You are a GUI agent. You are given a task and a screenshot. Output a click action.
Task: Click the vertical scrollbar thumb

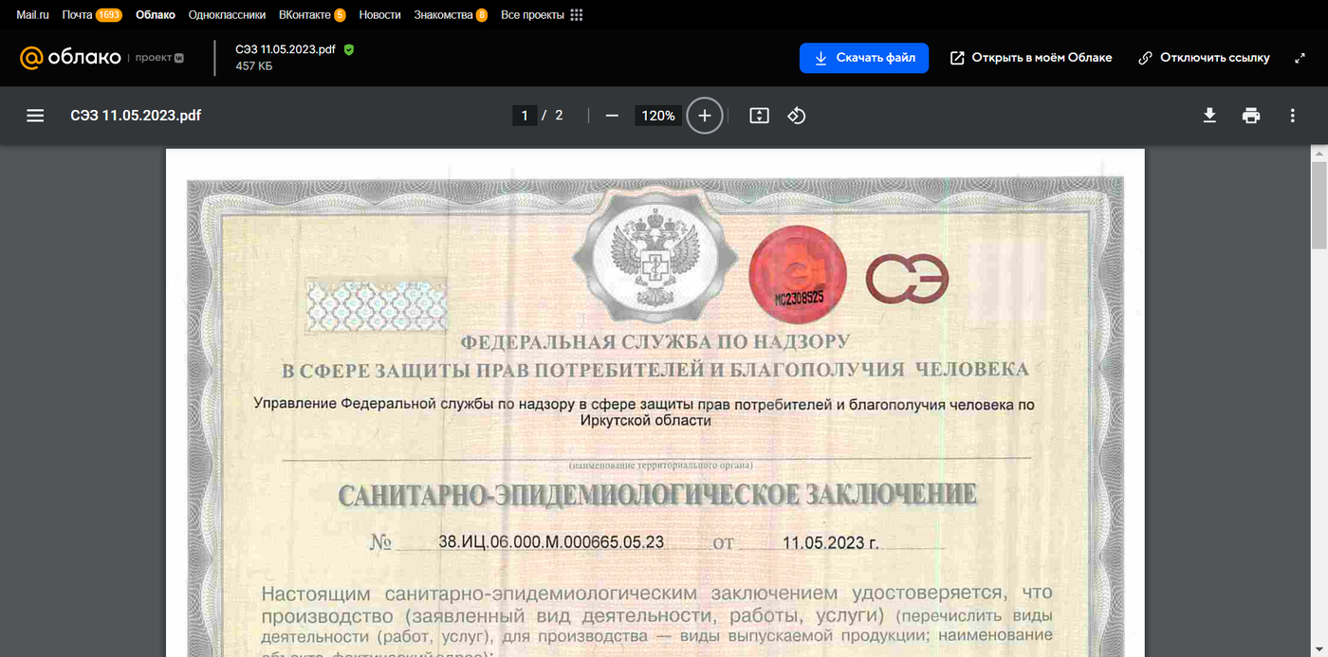1319,204
